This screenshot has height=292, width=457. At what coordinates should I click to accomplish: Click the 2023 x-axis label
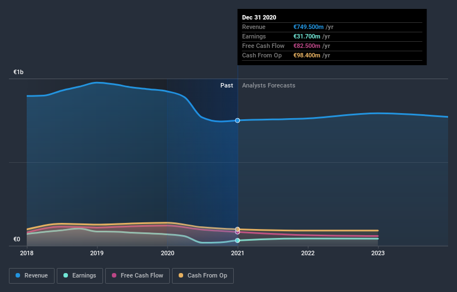pyautogui.click(x=378, y=253)
